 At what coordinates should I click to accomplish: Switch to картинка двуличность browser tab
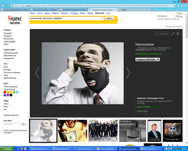pos(15,10)
